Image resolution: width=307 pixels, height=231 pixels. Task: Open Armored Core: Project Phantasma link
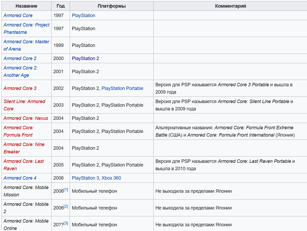[26, 29]
